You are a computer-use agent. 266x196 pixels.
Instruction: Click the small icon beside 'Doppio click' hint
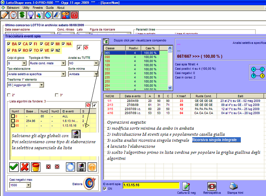click(x=106, y=41)
